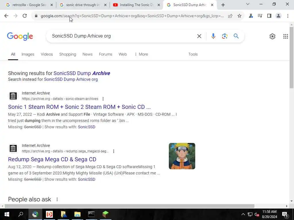The image size is (294, 220).
Task: Share this page via the share icon
Action: coord(230,16)
